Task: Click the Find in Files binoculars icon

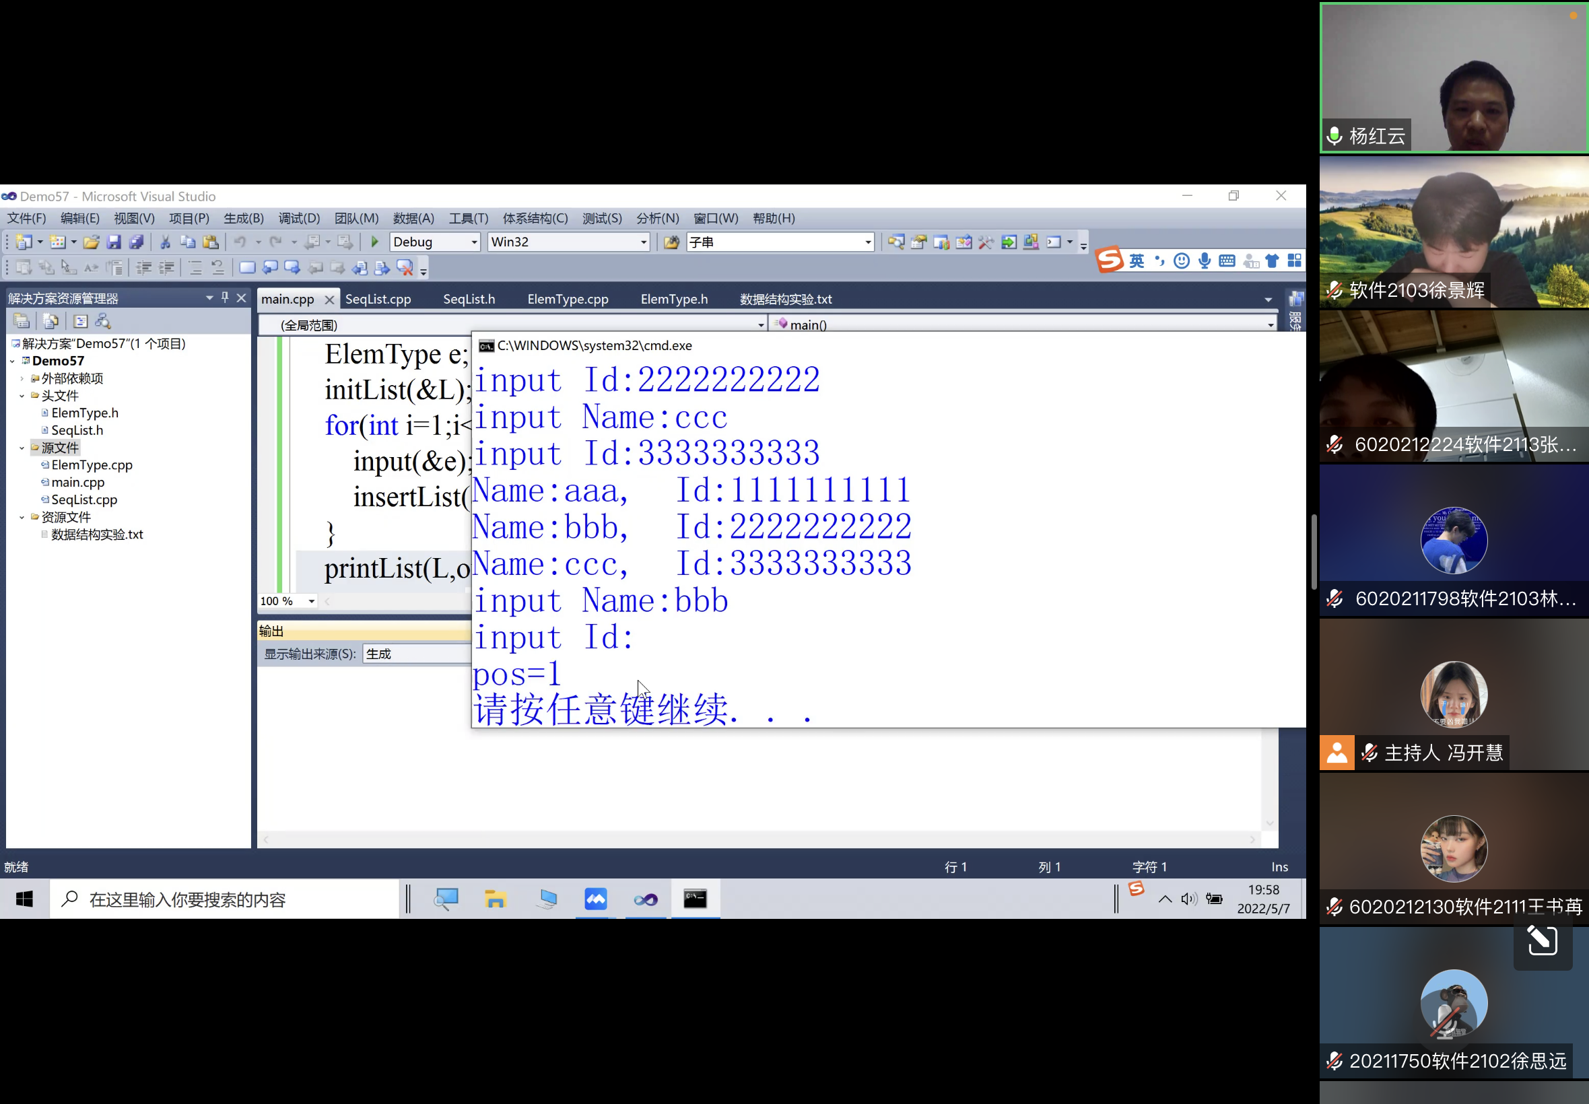Action: pyautogui.click(x=671, y=242)
